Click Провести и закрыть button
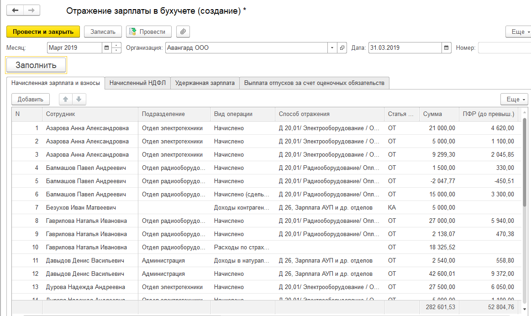531x316 pixels. pos(43,32)
